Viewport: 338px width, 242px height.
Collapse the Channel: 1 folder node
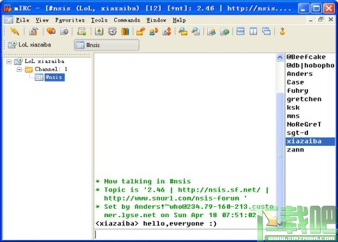tap(19, 69)
